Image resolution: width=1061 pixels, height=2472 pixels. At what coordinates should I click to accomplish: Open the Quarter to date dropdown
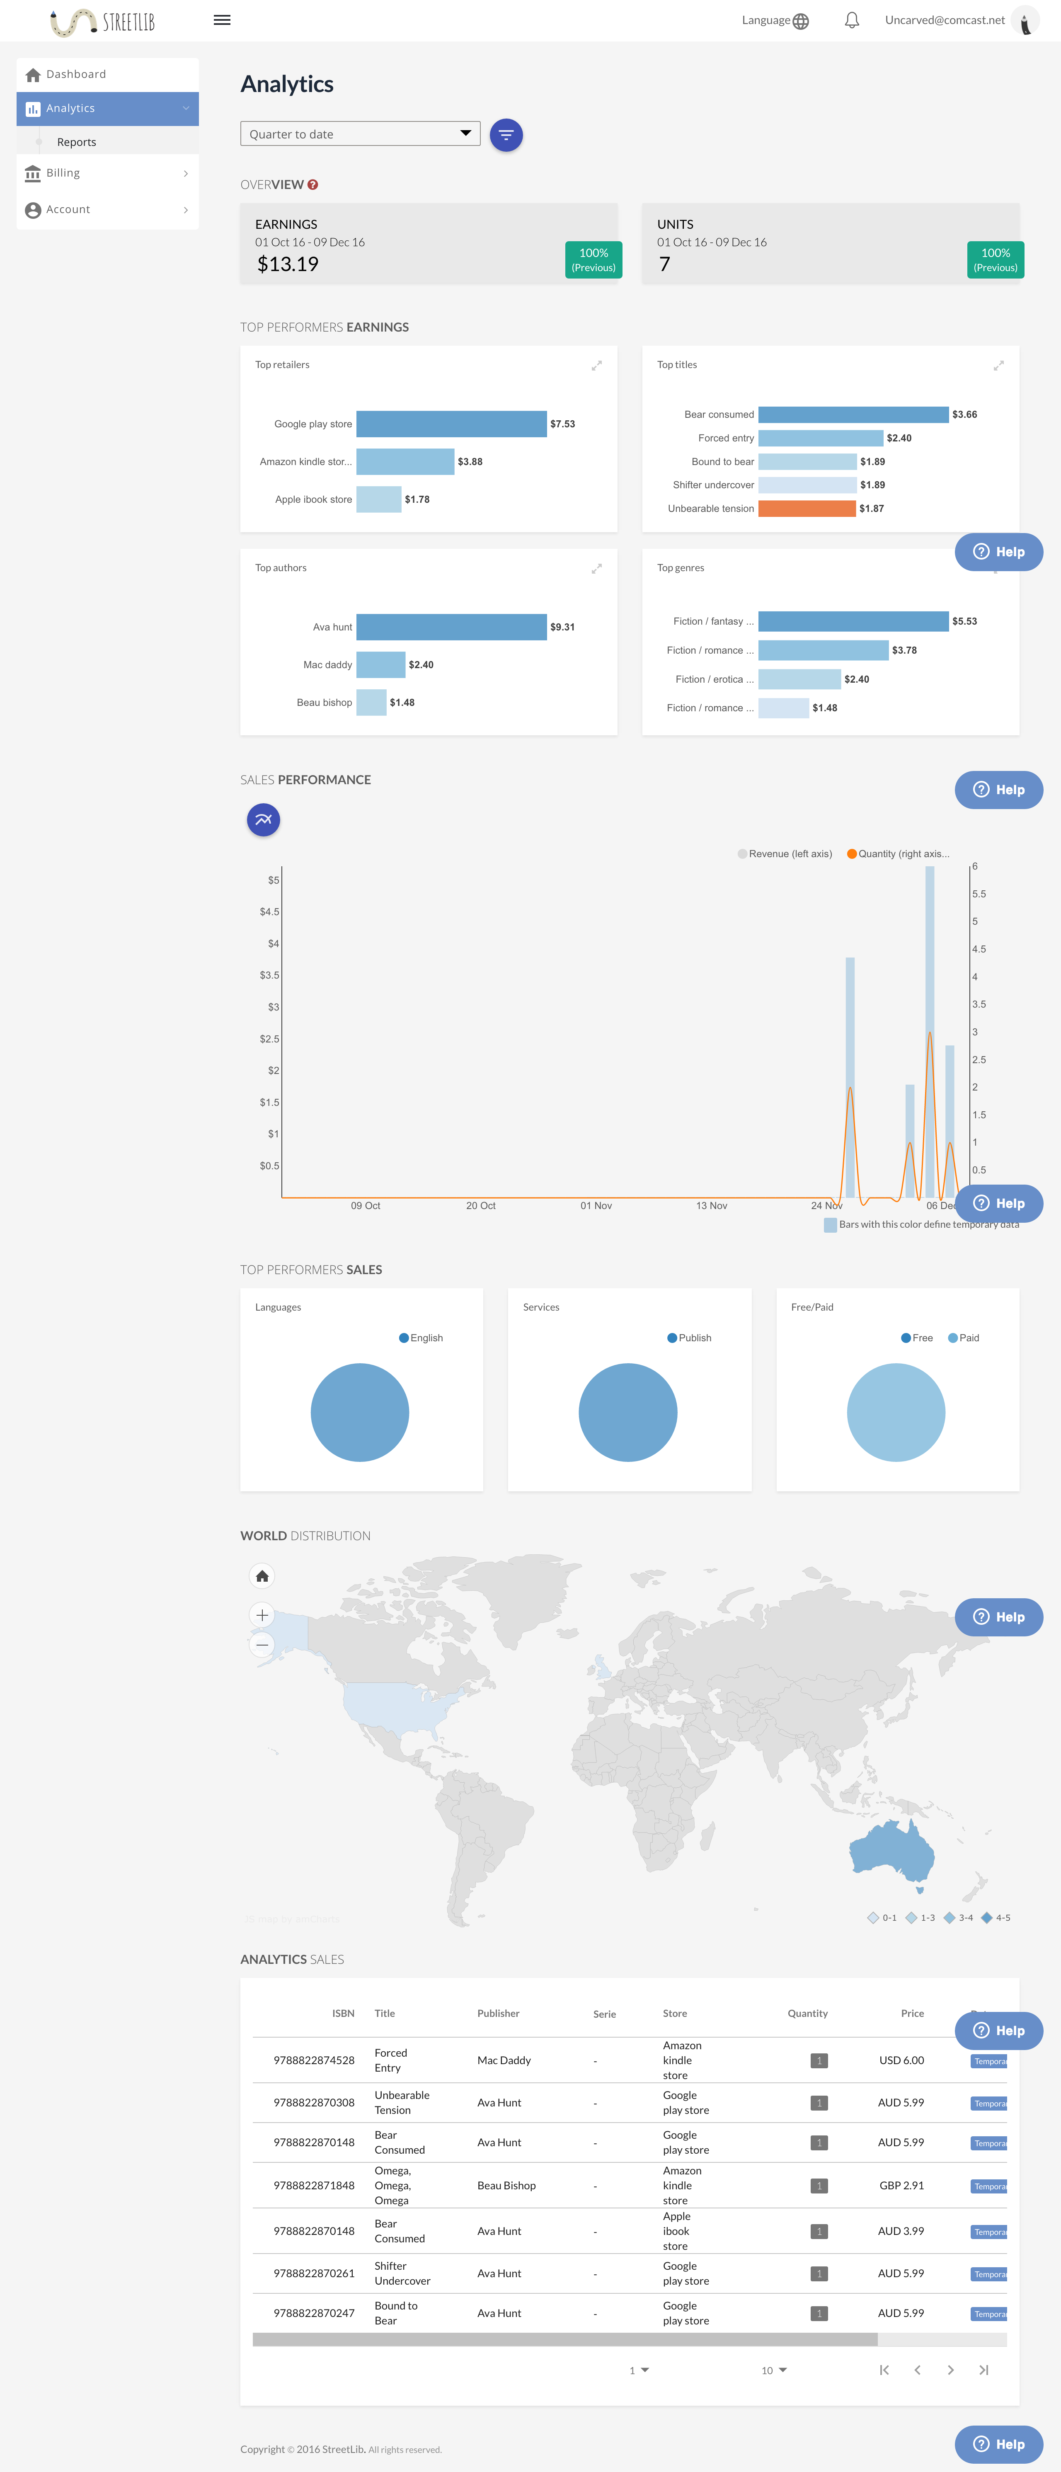tap(360, 133)
